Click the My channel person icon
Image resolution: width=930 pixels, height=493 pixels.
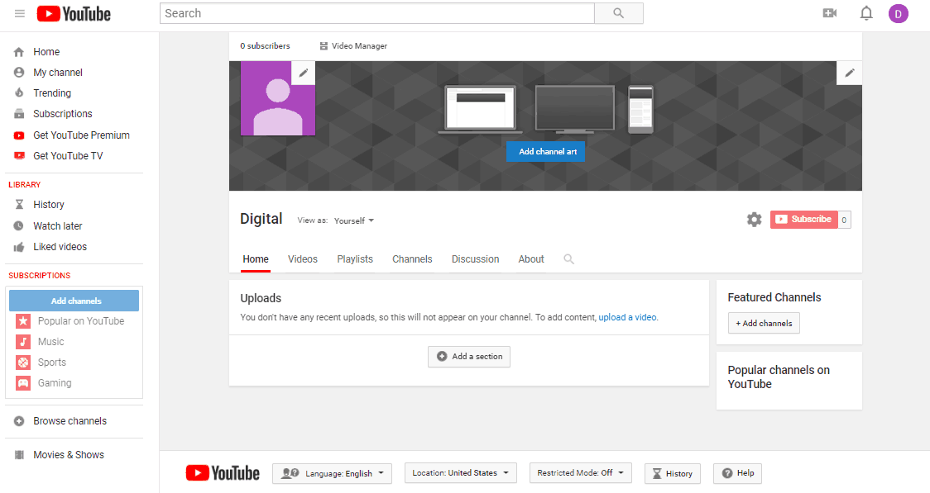(x=19, y=72)
